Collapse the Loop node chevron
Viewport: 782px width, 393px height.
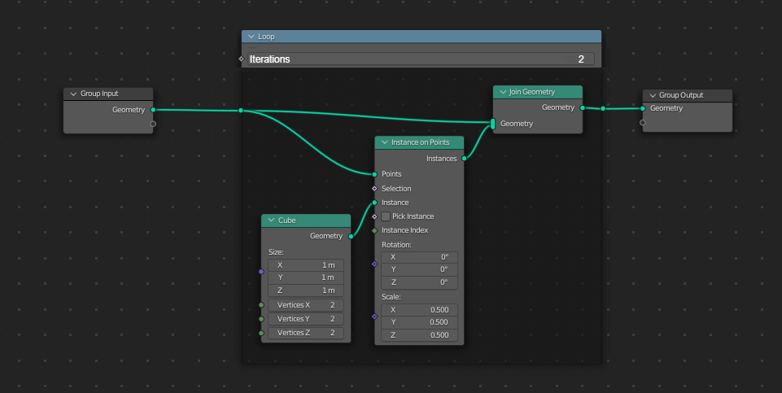[251, 37]
